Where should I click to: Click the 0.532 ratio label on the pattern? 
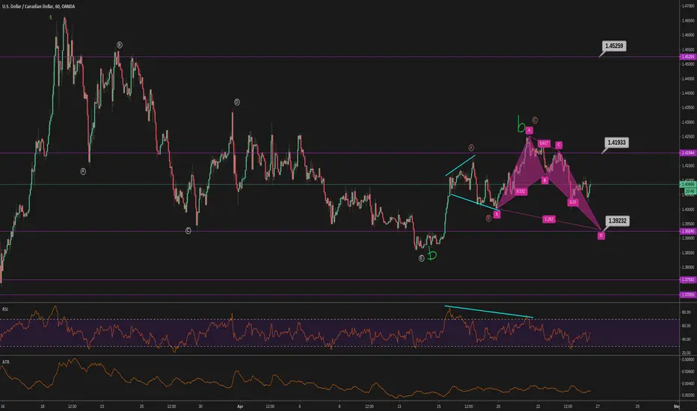(x=521, y=191)
